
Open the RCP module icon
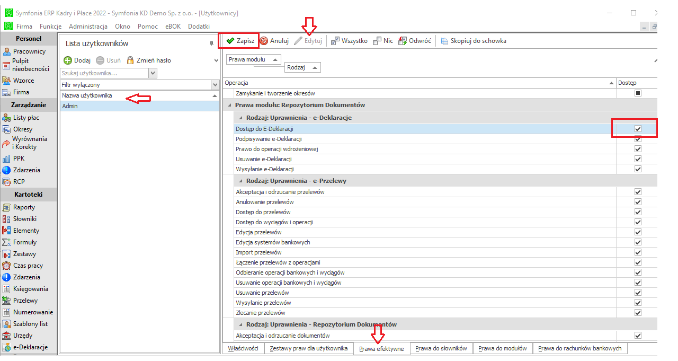(x=7, y=182)
